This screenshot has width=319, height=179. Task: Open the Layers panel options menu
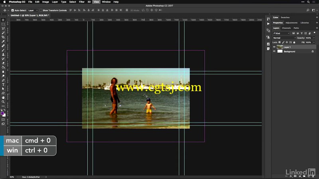pyautogui.click(x=317, y=28)
